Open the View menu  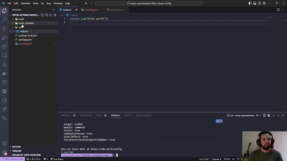pyautogui.click(x=35, y=3)
